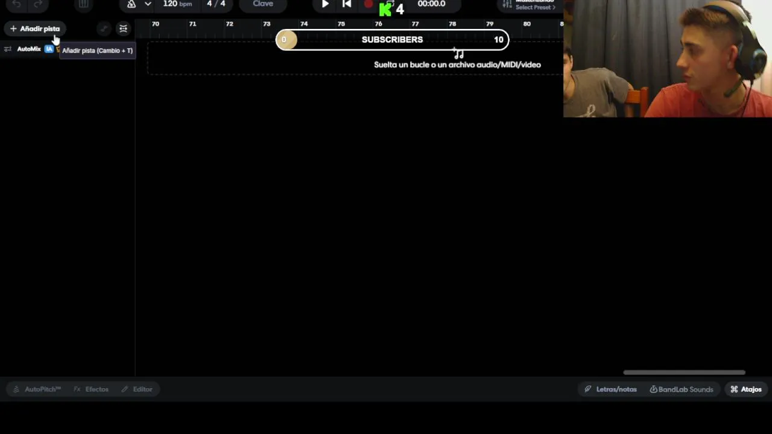Click the 00:00.0 time display
This screenshot has width=772, height=434.
tap(431, 4)
